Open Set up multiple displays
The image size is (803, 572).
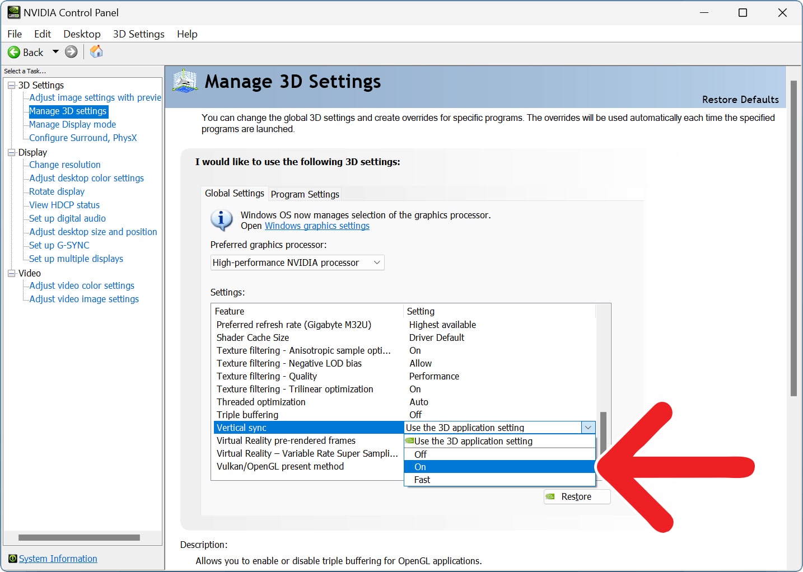[76, 259]
